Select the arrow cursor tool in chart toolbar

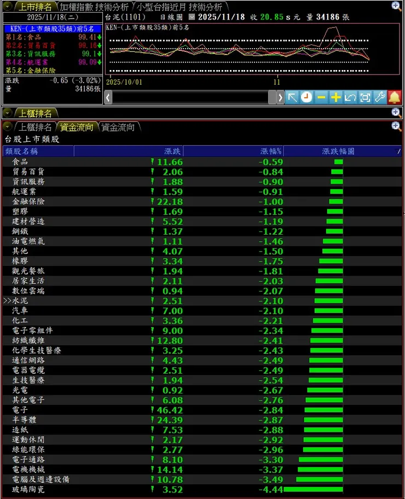click(x=292, y=97)
